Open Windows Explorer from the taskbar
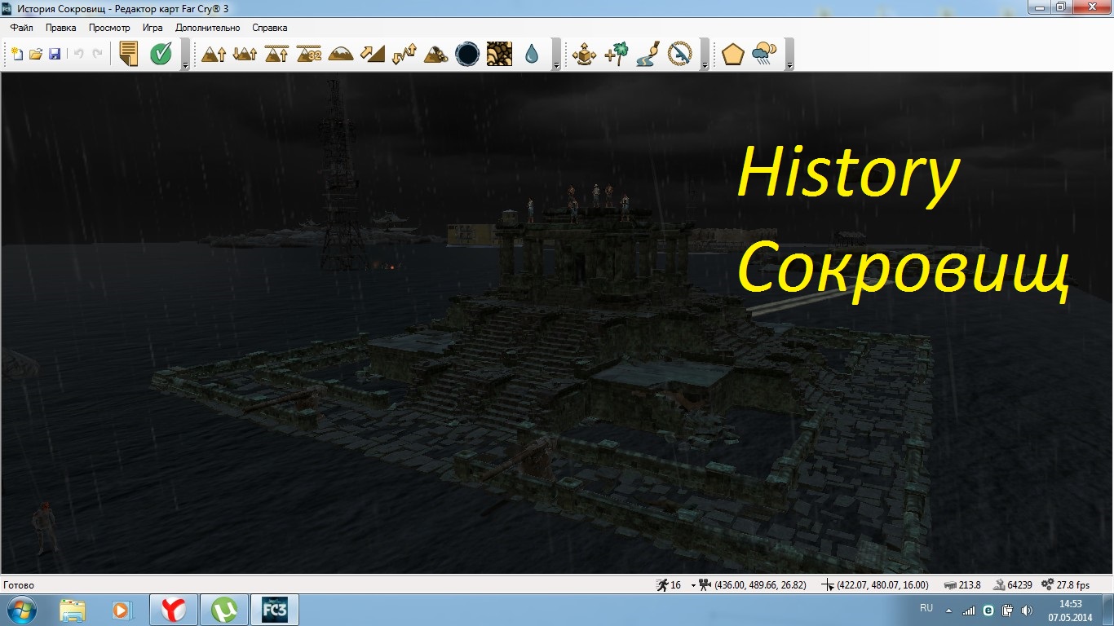Image resolution: width=1114 pixels, height=626 pixels. pyautogui.click(x=73, y=610)
